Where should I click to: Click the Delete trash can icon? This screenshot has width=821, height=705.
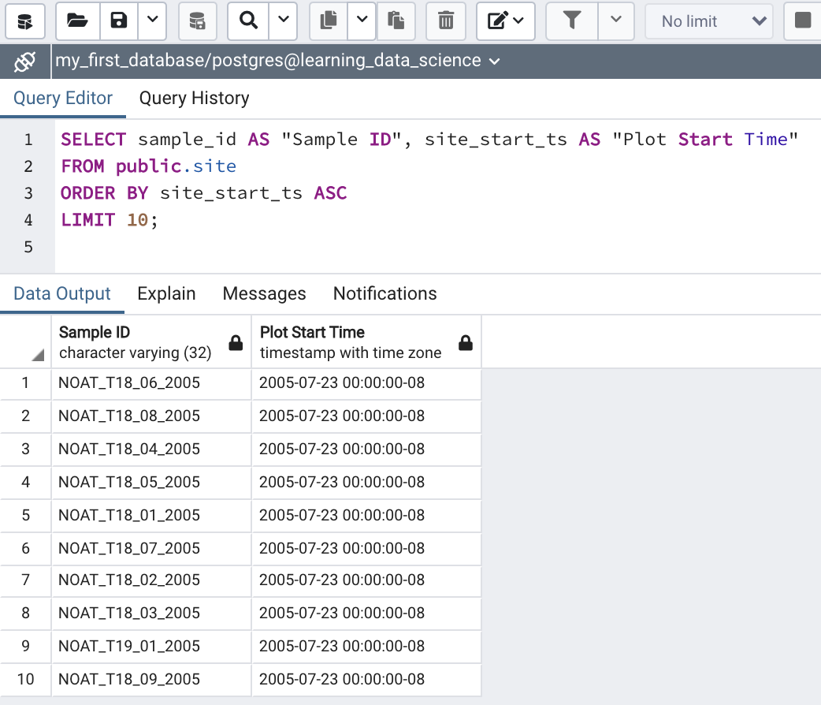pyautogui.click(x=446, y=21)
